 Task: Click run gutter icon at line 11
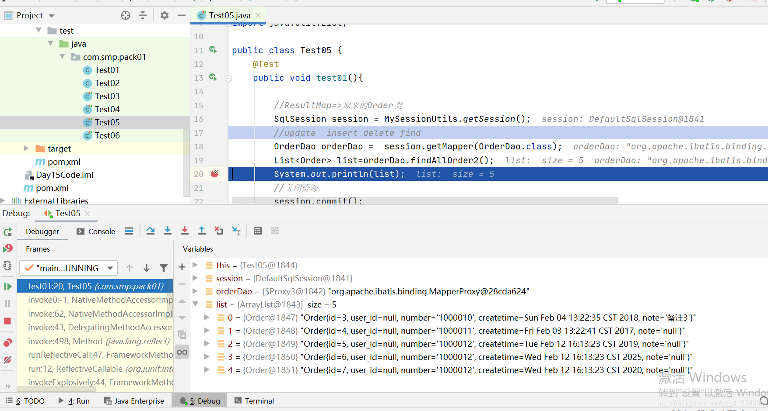(x=213, y=50)
